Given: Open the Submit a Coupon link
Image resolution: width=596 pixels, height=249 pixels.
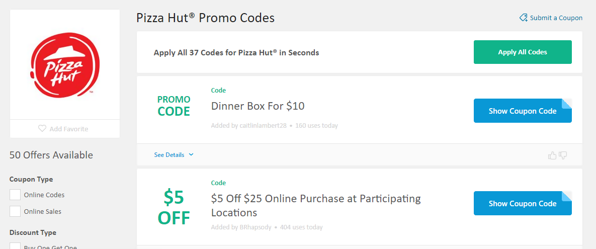Looking at the screenshot, I should (x=556, y=18).
